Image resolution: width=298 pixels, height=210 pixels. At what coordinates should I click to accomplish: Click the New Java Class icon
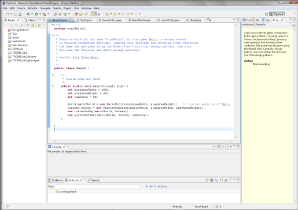pyautogui.click(x=65, y=14)
